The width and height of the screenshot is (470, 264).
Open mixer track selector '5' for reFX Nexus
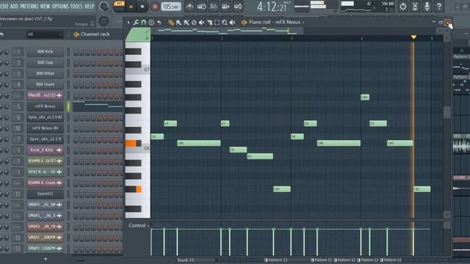(x=18, y=106)
